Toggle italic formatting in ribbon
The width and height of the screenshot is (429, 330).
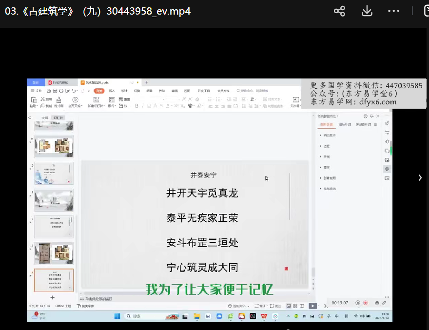(x=142, y=106)
